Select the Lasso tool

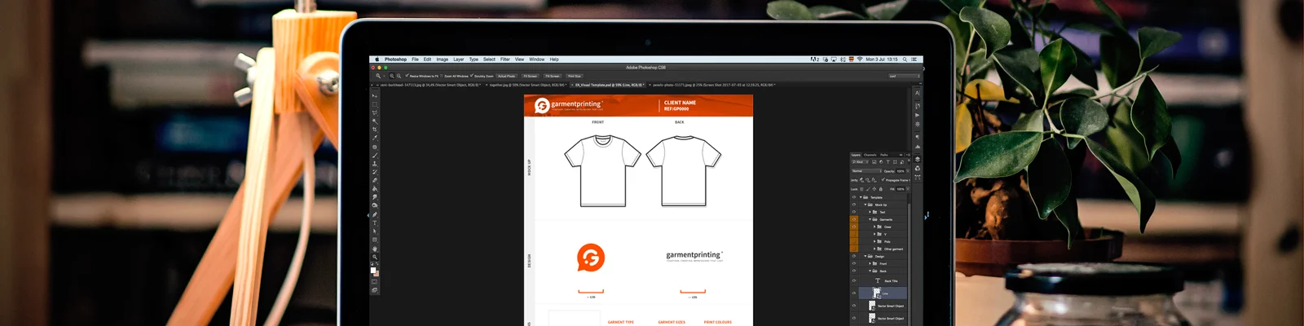[x=375, y=112]
